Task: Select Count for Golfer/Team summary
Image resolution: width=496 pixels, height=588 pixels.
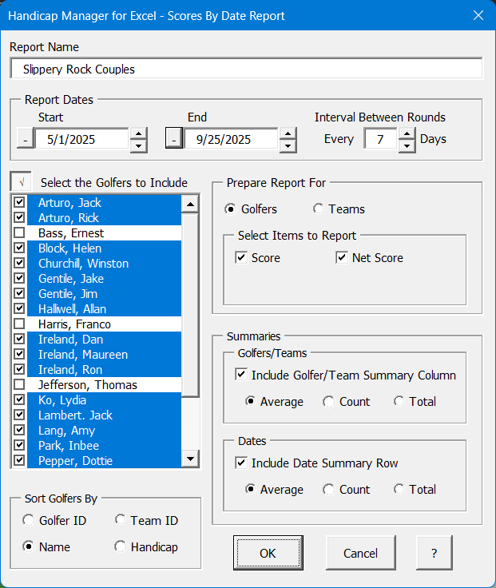Action: [x=328, y=401]
